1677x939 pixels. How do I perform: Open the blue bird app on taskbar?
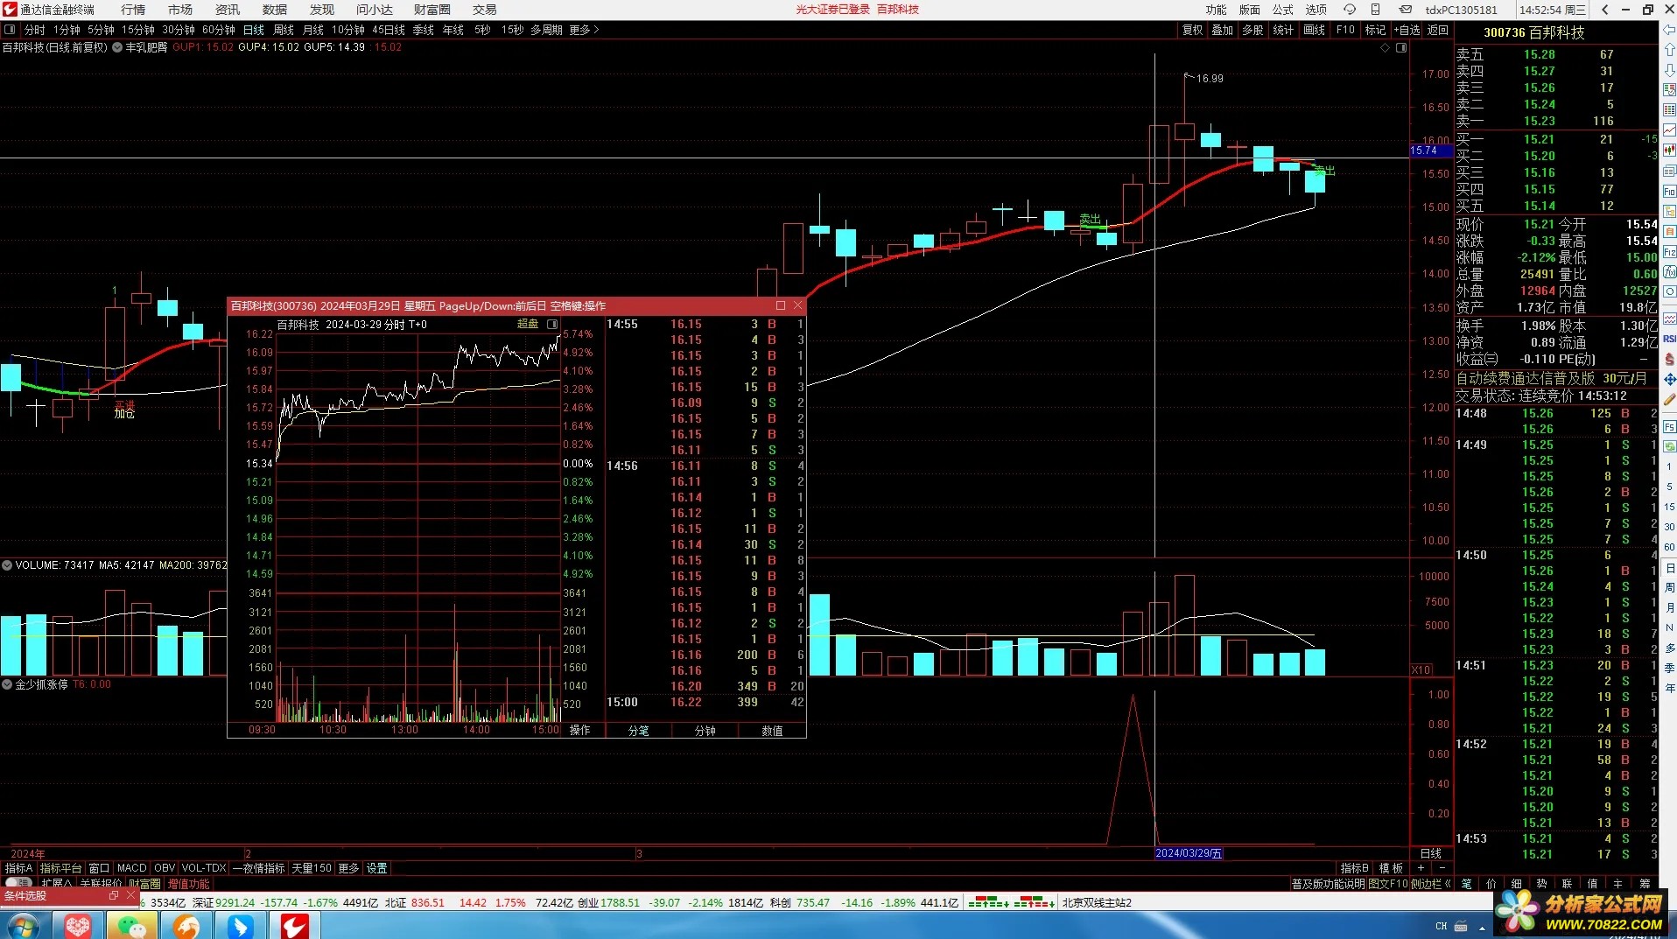tap(240, 926)
